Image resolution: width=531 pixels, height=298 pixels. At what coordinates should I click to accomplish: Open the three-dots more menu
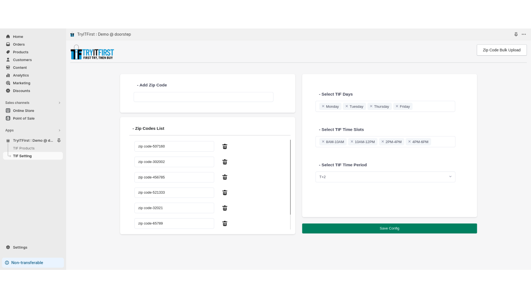click(x=524, y=34)
